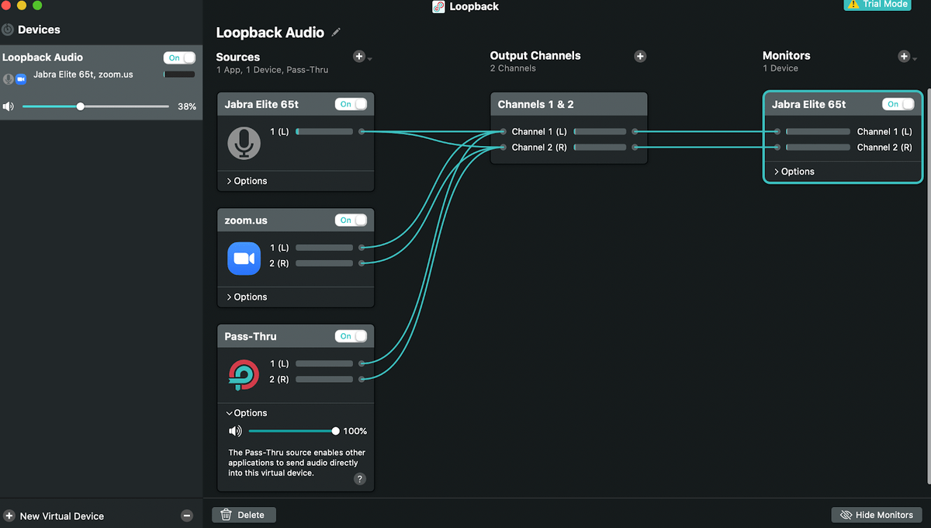Toggle the Jabra Elite 65t monitor switch
The width and height of the screenshot is (931, 528).
[898, 104]
